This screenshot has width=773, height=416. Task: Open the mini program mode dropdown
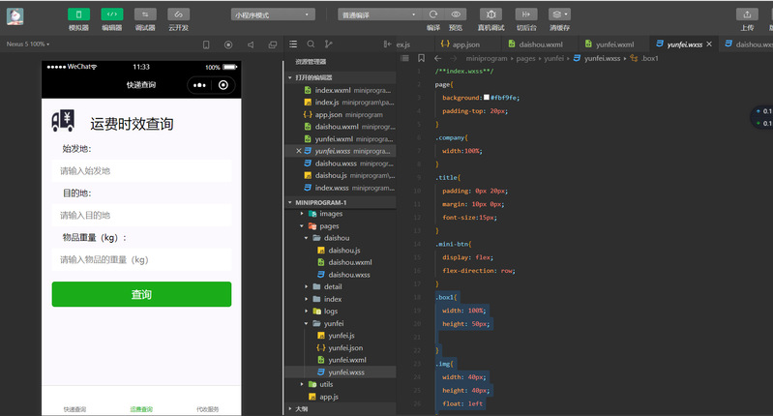pos(273,15)
